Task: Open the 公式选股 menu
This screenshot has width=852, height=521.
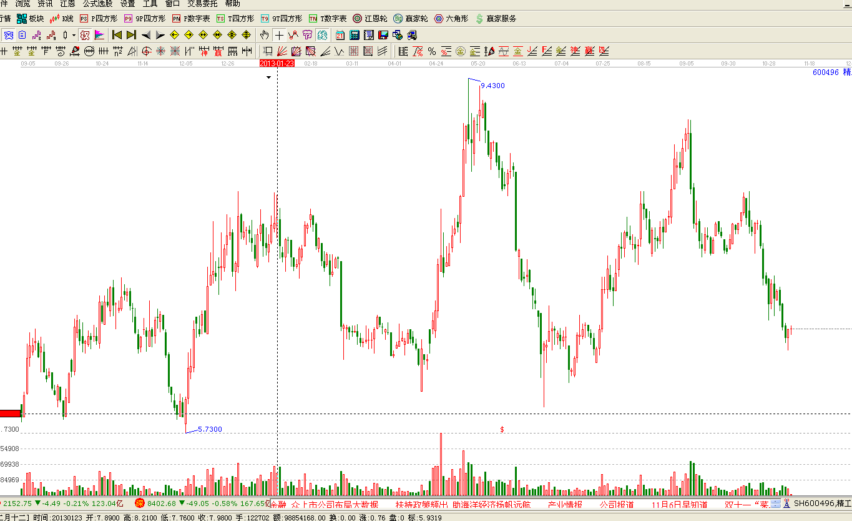Action: point(97,4)
